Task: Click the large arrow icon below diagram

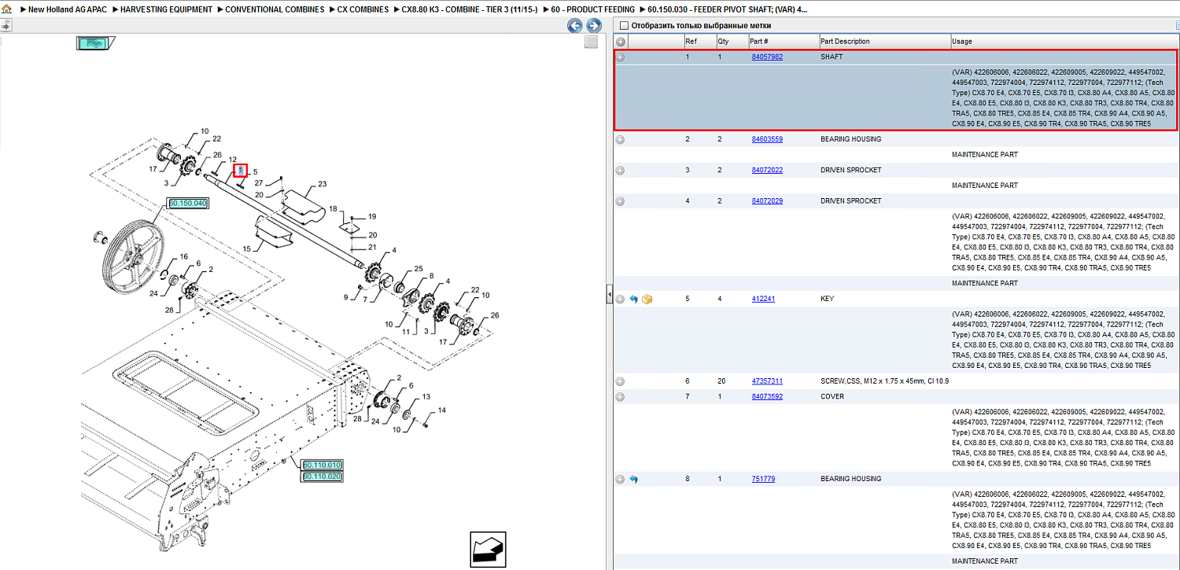Action: pos(488,549)
